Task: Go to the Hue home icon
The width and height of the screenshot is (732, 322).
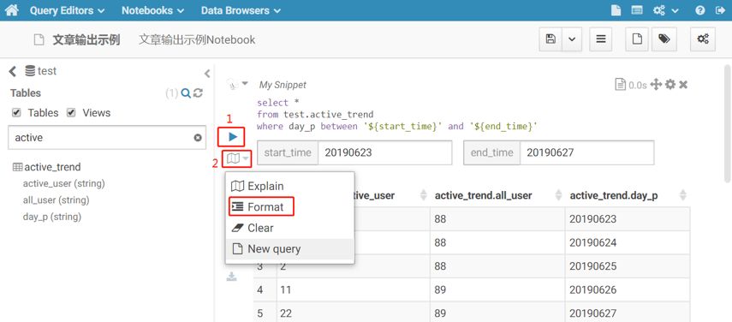Action: click(11, 9)
